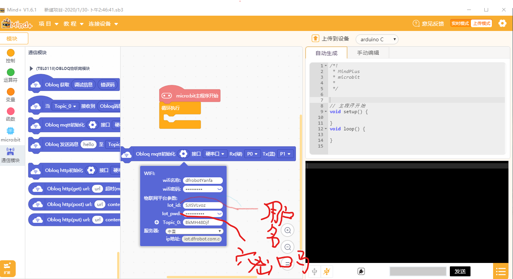Reveal the Iot_pwd password with eye icon
Image resolution: width=513 pixels, height=279 pixels.
coord(219,213)
